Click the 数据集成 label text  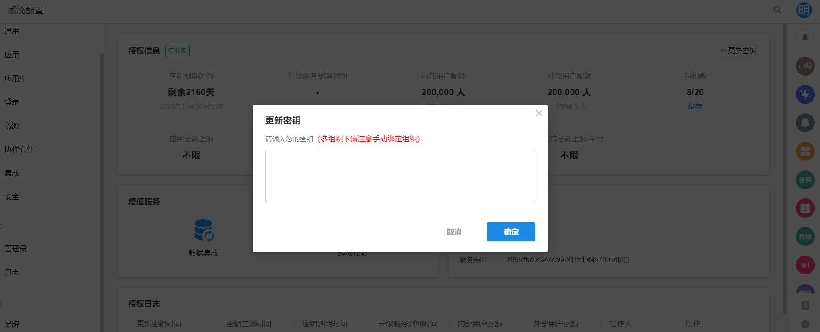[203, 253]
